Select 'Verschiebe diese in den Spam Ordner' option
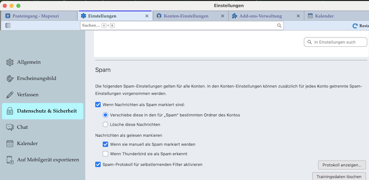 click(105, 115)
